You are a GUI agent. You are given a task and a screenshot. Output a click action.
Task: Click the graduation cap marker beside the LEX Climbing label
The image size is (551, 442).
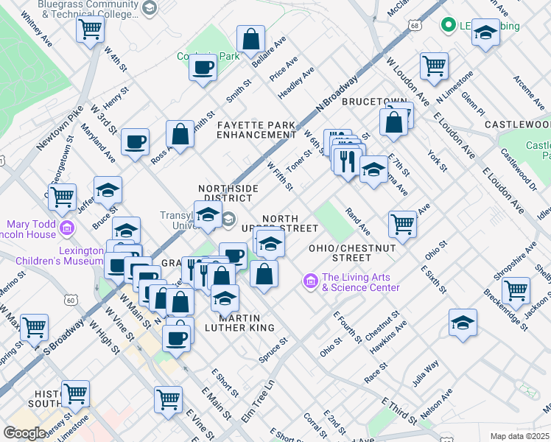(x=485, y=33)
